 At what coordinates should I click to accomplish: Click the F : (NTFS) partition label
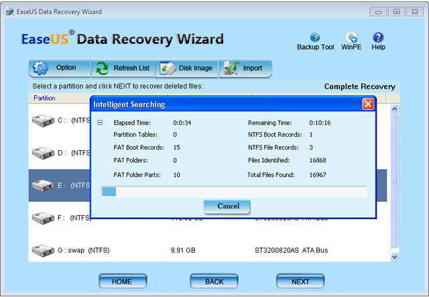pos(74,218)
